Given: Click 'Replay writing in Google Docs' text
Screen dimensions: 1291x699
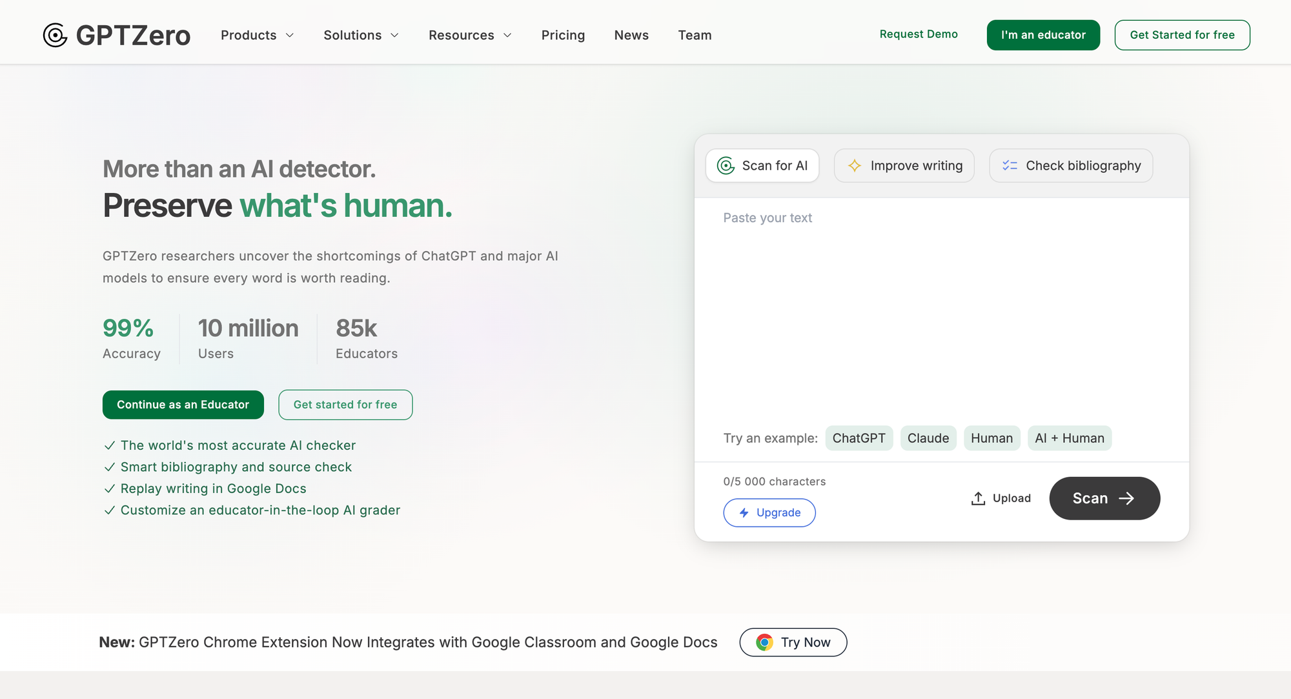Looking at the screenshot, I should pos(214,489).
